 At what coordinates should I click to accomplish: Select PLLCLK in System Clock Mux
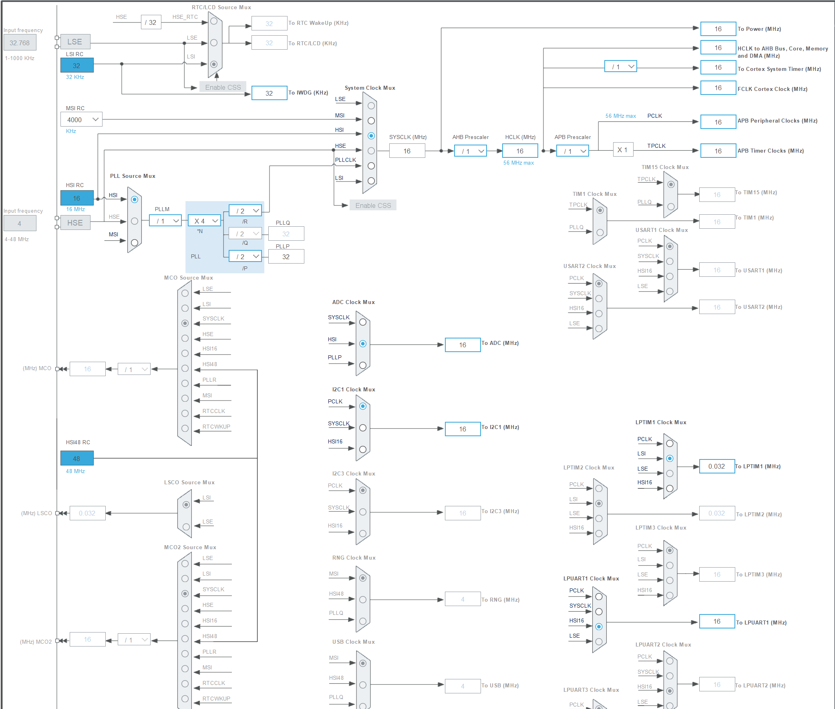pos(371,165)
